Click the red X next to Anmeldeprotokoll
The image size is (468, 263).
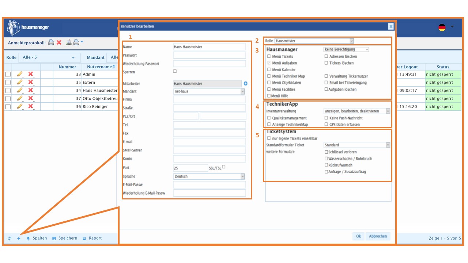pos(59,42)
